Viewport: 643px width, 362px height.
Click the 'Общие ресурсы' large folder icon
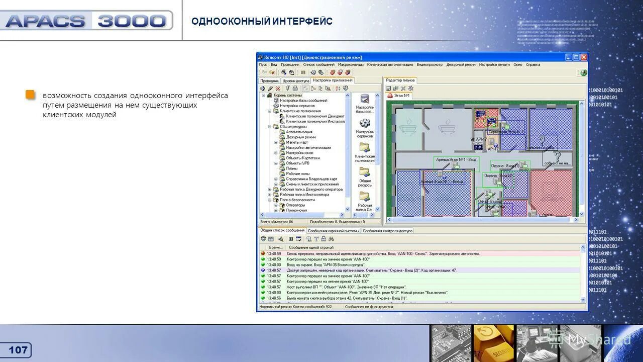[365, 172]
